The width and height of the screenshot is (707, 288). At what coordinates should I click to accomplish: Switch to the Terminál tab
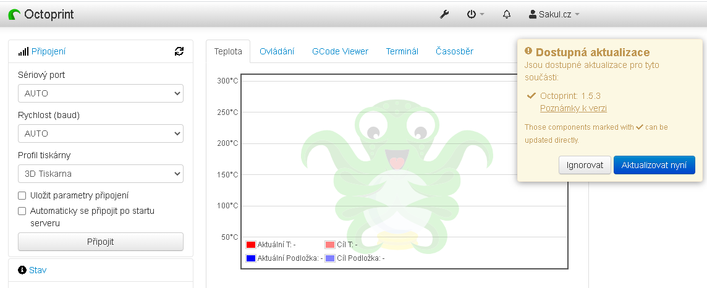[402, 51]
